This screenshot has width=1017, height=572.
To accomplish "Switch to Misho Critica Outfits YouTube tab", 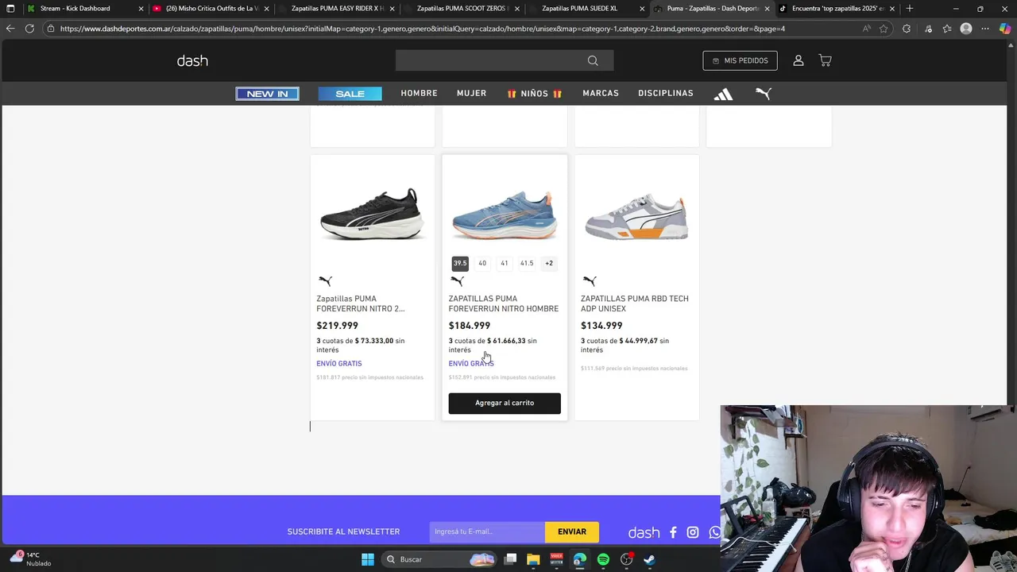I will (211, 9).
